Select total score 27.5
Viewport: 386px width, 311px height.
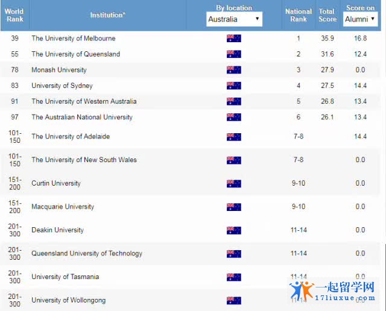pyautogui.click(x=327, y=86)
